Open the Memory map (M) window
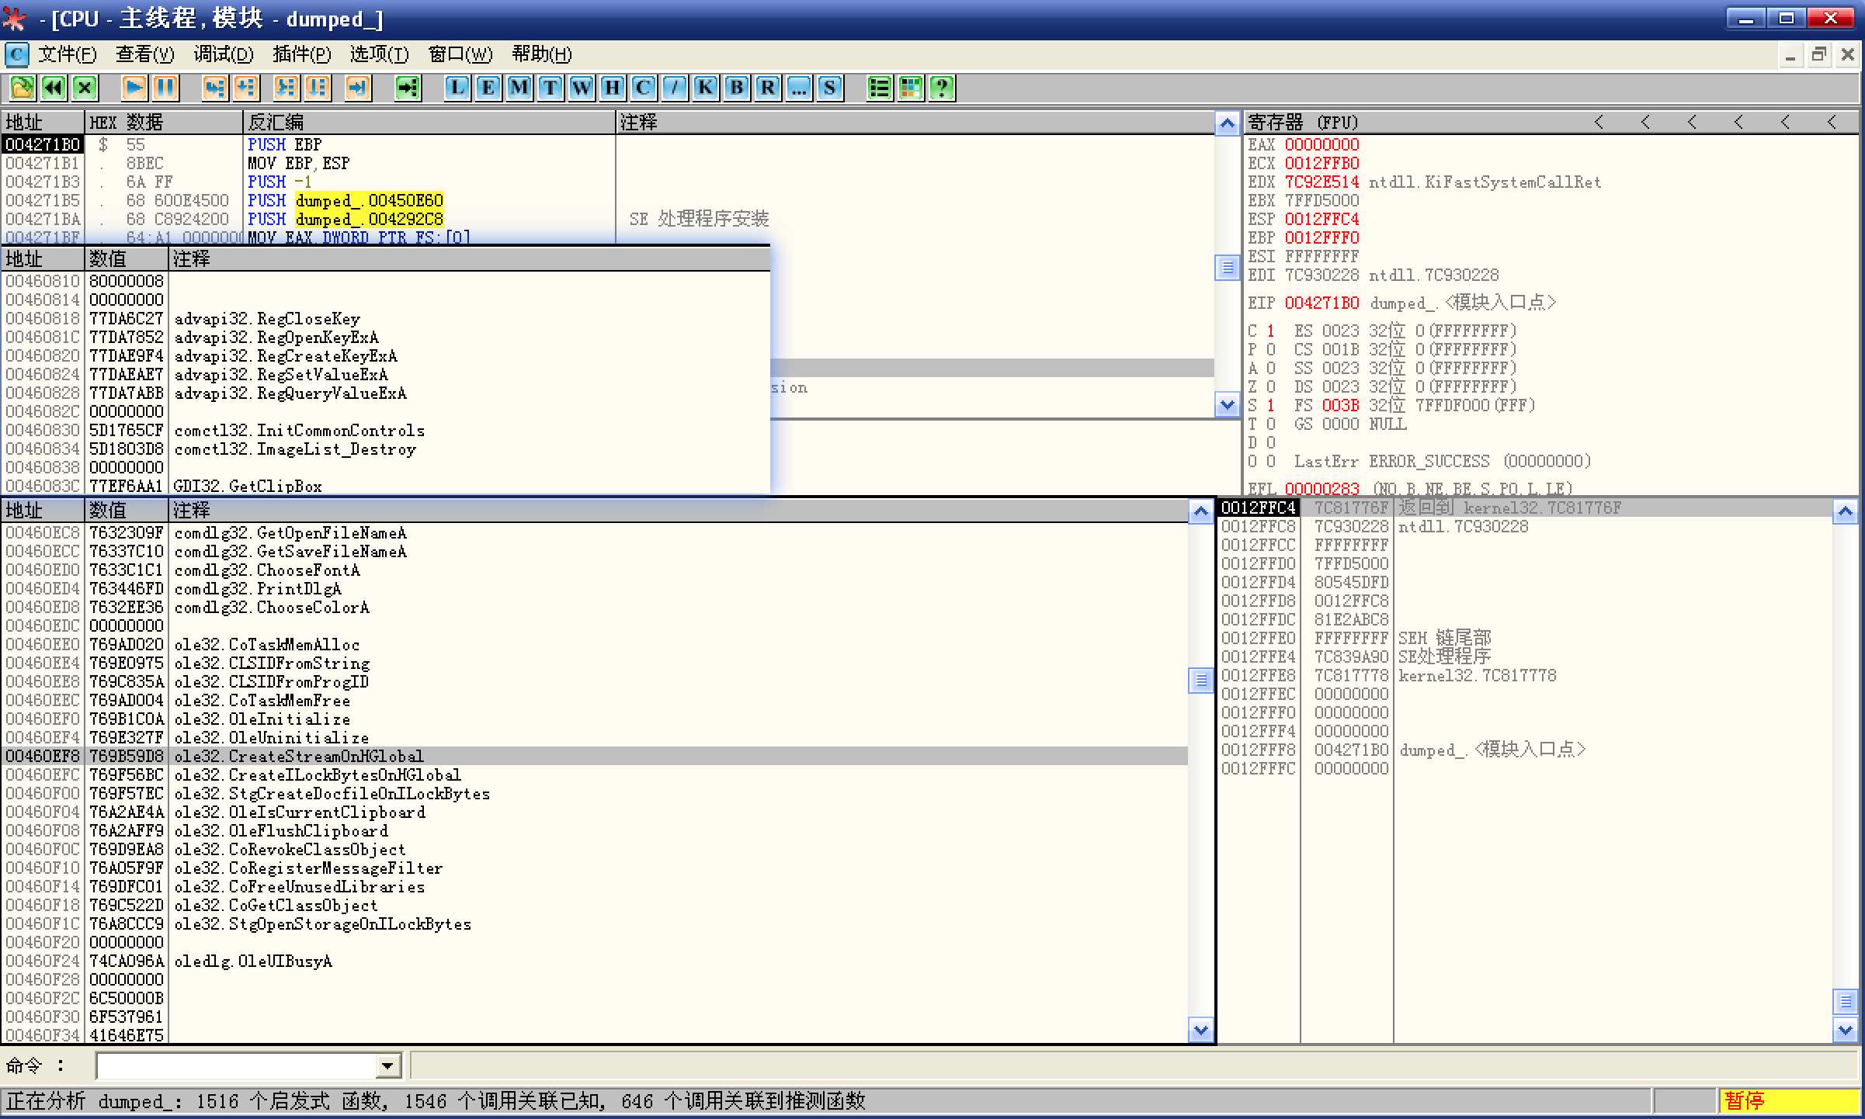 pos(519,88)
